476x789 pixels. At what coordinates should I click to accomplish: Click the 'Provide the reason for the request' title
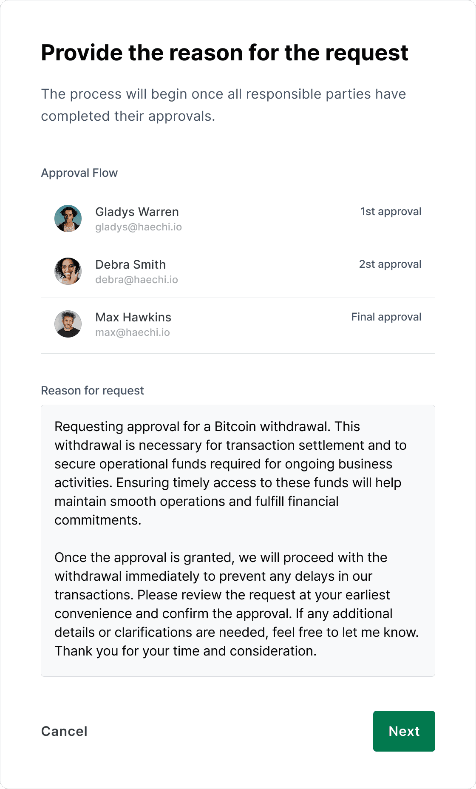click(224, 53)
